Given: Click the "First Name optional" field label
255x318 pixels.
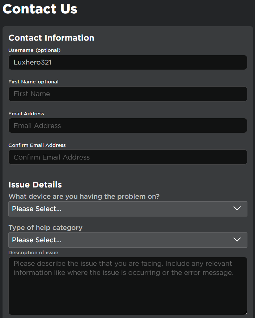Looking at the screenshot, I should [33, 82].
